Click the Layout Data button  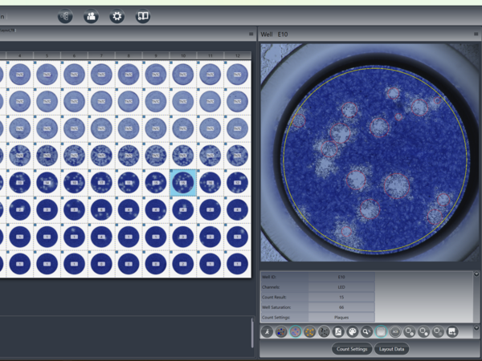point(392,349)
